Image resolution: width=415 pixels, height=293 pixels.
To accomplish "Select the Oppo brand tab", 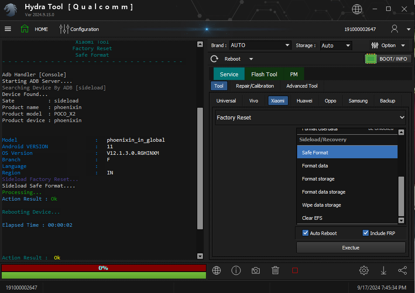I will (x=330, y=101).
